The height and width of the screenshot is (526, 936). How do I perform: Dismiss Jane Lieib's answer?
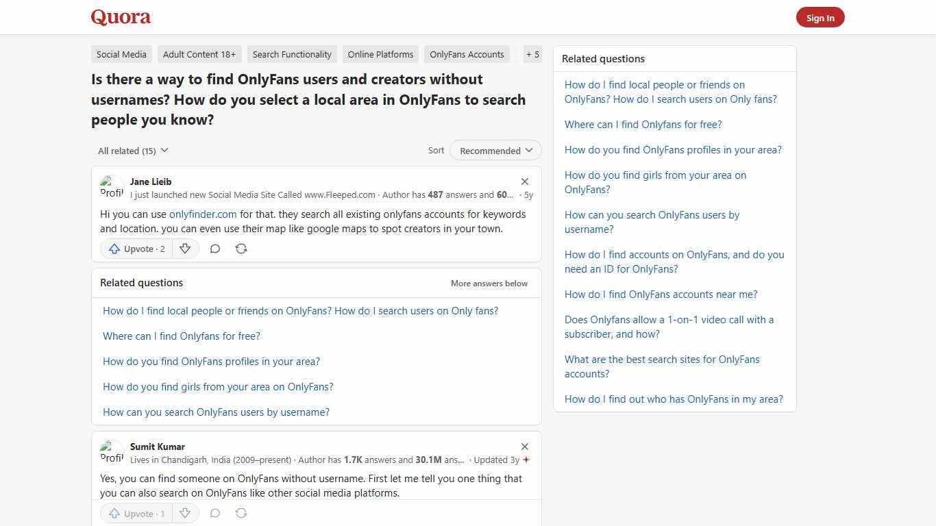point(524,181)
